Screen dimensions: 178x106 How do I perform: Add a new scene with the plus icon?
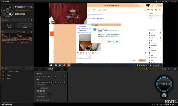[19, 32]
